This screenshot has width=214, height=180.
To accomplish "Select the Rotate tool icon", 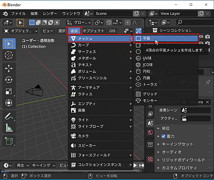I will pyautogui.click(x=9, y=80).
